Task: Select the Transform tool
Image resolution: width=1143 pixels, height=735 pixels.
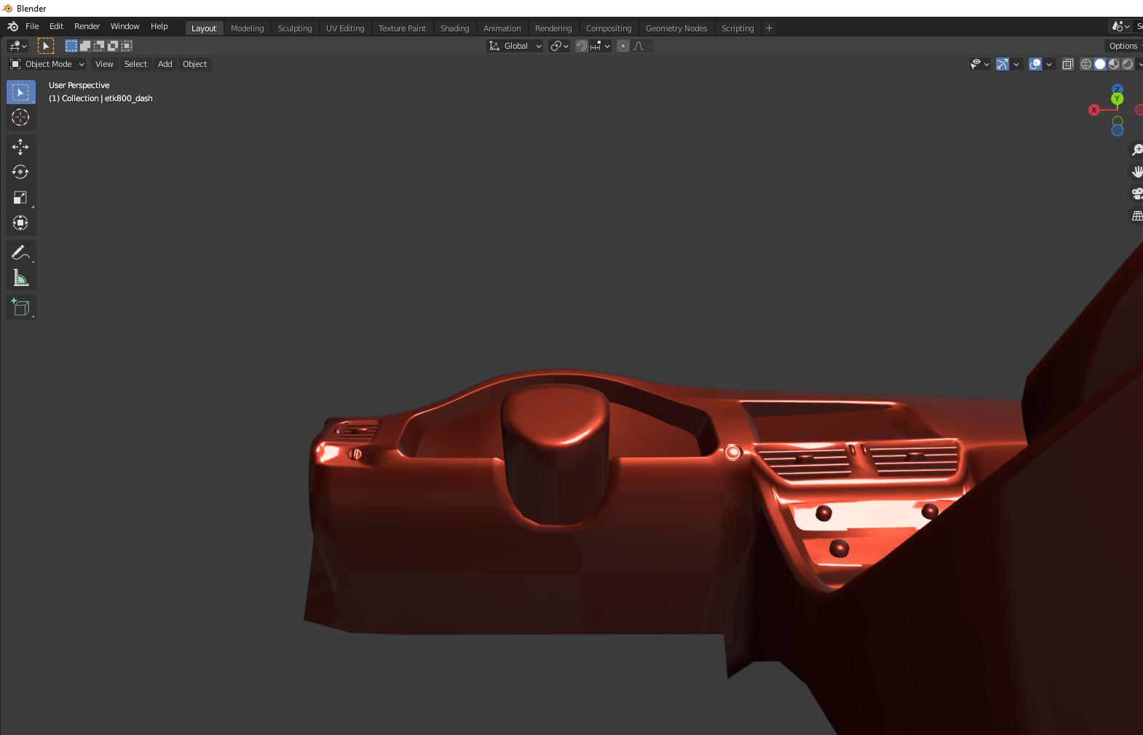Action: (20, 223)
